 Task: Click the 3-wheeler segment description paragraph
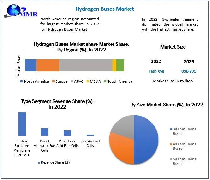point(170,24)
